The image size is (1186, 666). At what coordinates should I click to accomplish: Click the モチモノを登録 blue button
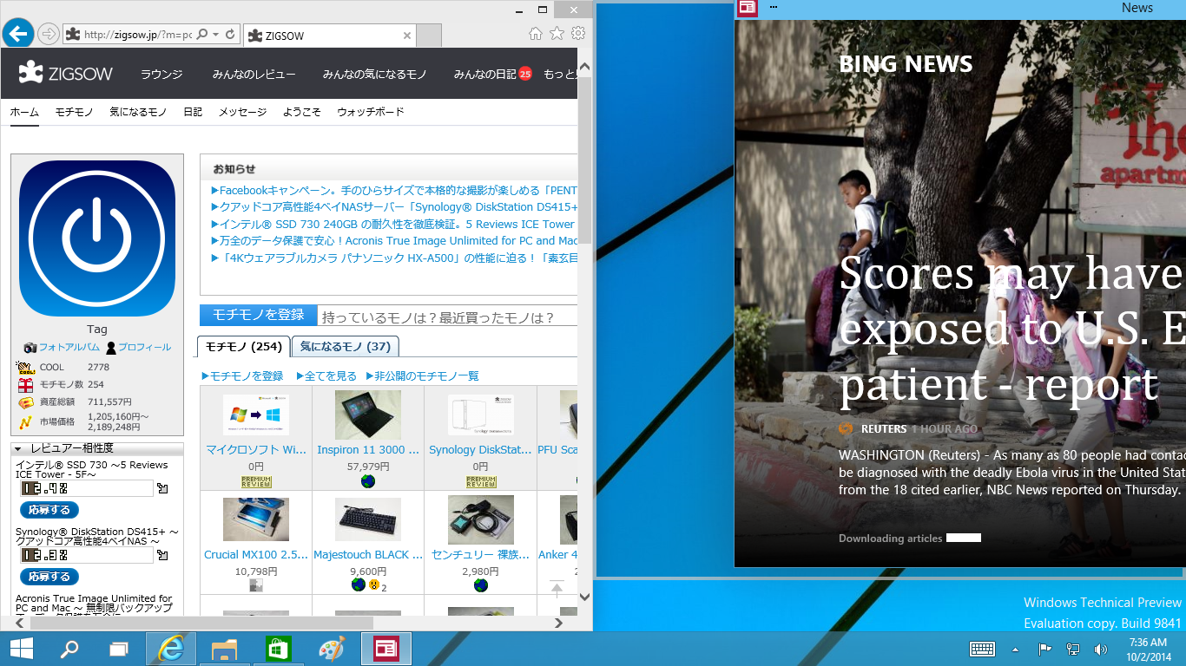(258, 315)
